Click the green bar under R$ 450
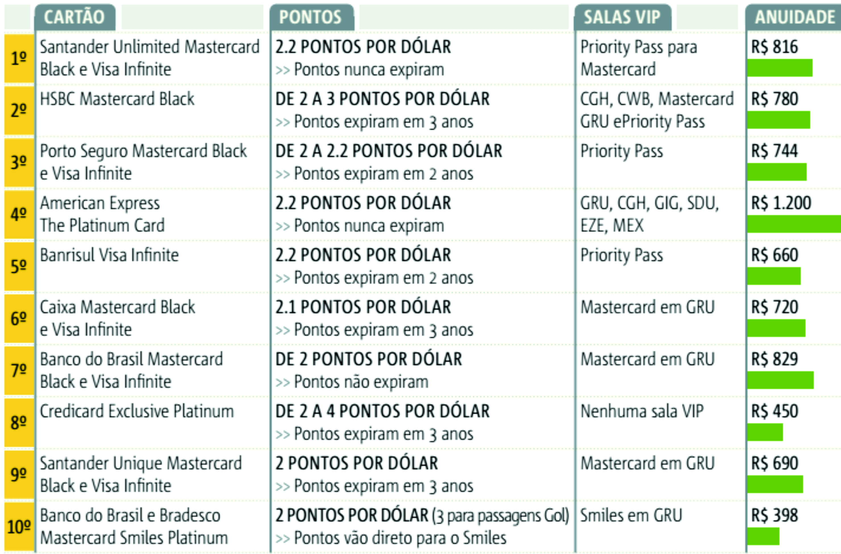Viewport: 841px width, 554px height. tap(765, 432)
